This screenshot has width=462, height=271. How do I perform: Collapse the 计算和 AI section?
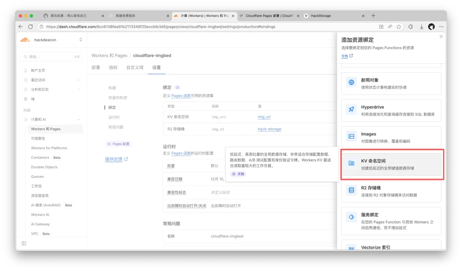pyautogui.click(x=78, y=119)
